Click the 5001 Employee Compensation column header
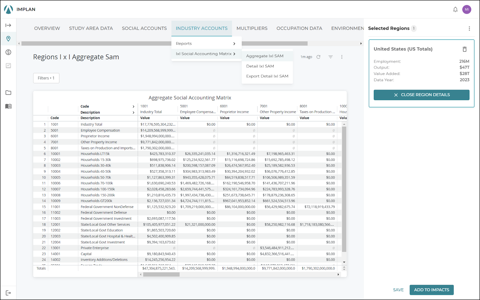Image resolution: width=480 pixels, height=300 pixels. pyautogui.click(x=198, y=109)
